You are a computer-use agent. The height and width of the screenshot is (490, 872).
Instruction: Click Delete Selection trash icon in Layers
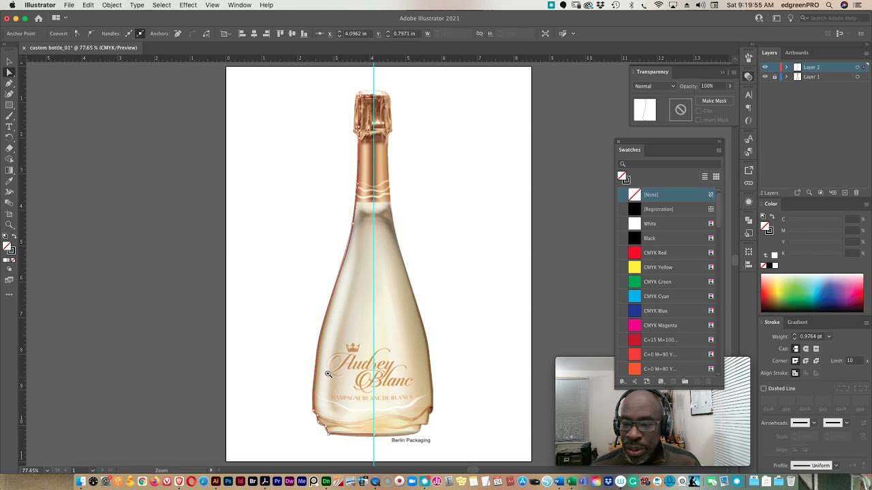point(856,193)
